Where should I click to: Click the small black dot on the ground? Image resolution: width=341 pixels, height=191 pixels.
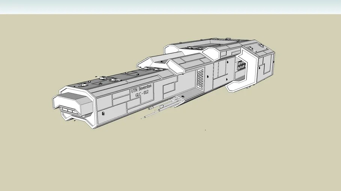(205, 130)
